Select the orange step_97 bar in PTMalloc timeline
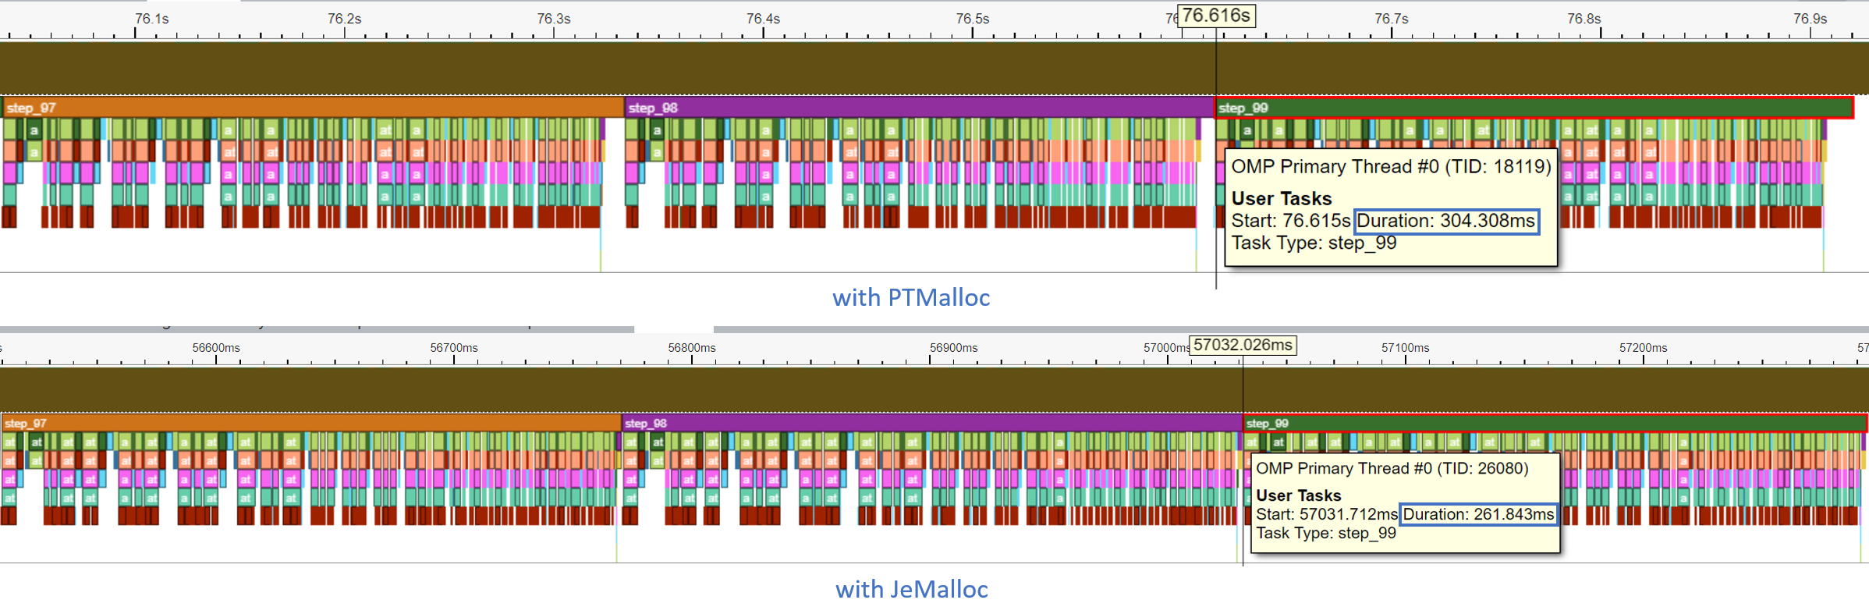The height and width of the screenshot is (607, 1869). coord(312,108)
